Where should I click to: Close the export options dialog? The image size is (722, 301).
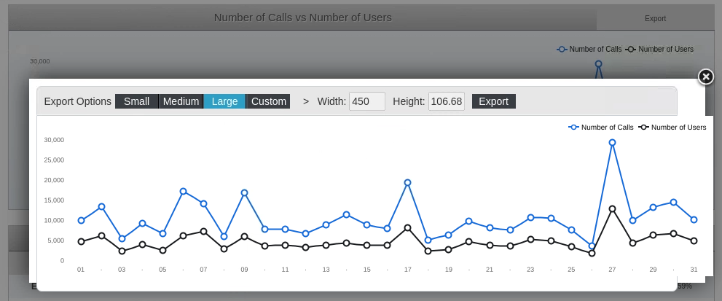click(705, 77)
